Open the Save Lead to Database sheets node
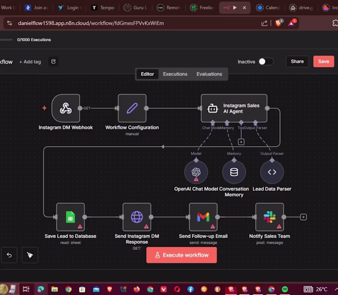 (x=71, y=217)
